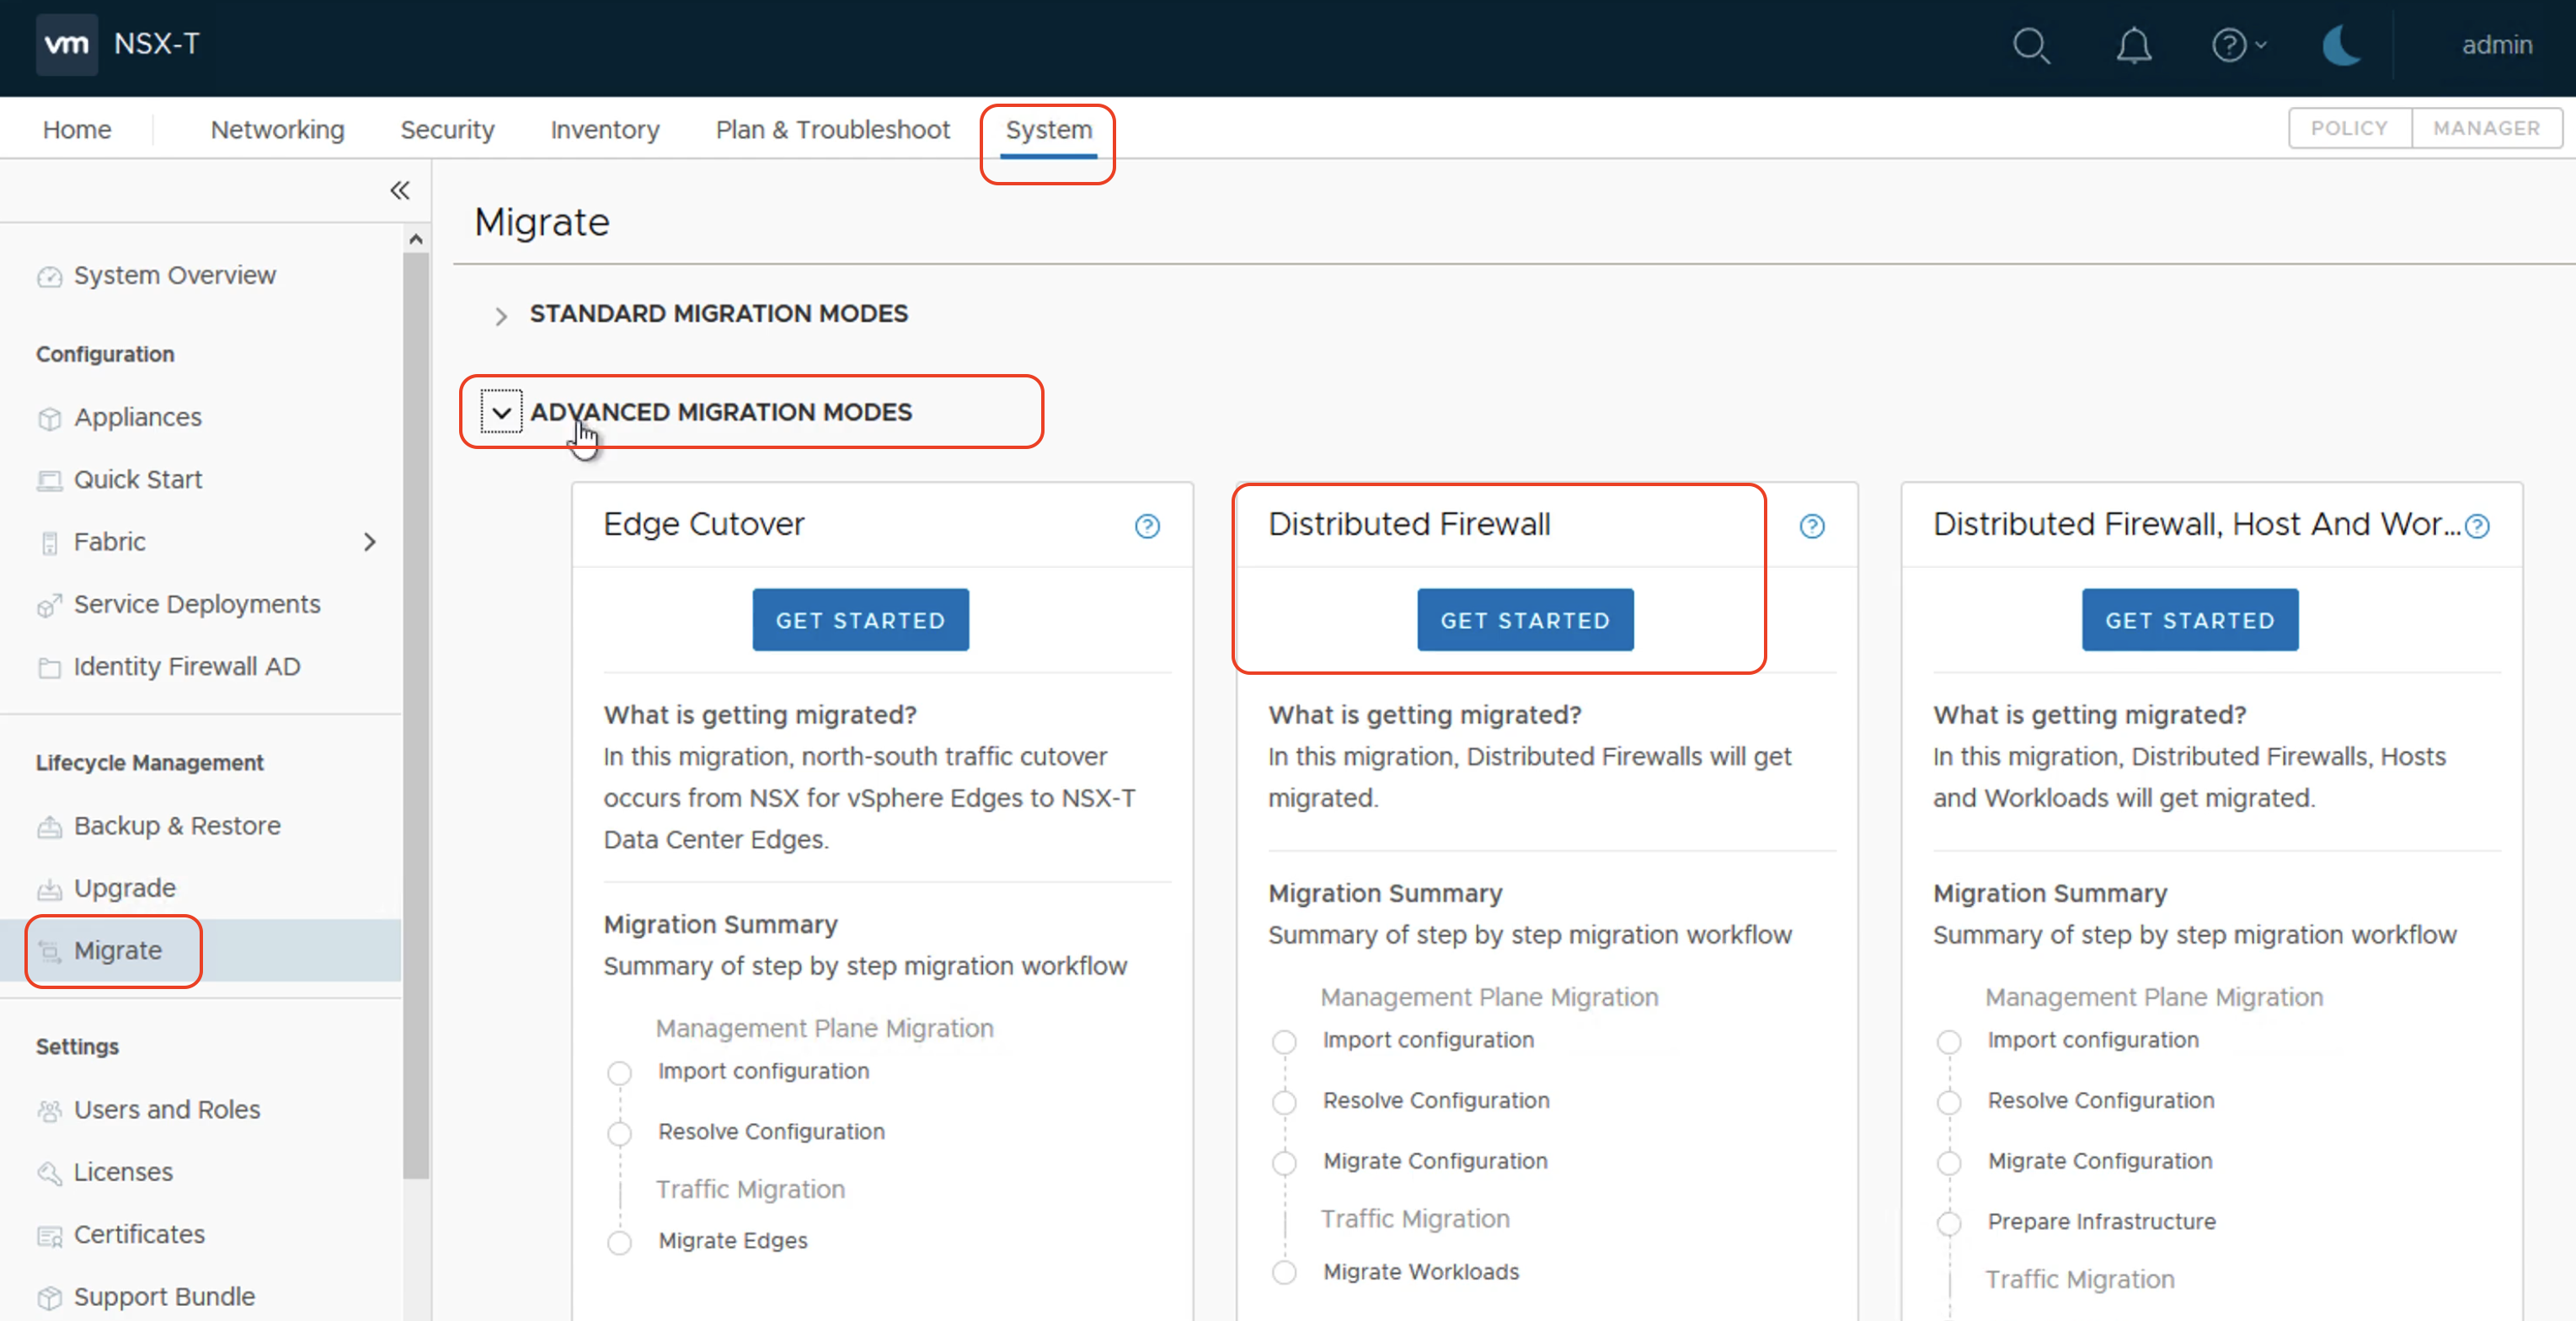2576x1321 pixels.
Task: Click the Migrate sidebar icon
Action: pos(49,952)
